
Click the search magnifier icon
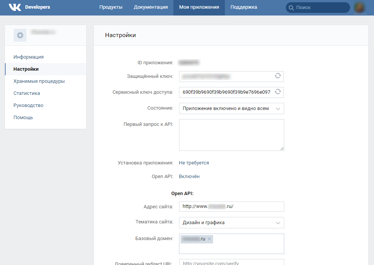coord(291,8)
